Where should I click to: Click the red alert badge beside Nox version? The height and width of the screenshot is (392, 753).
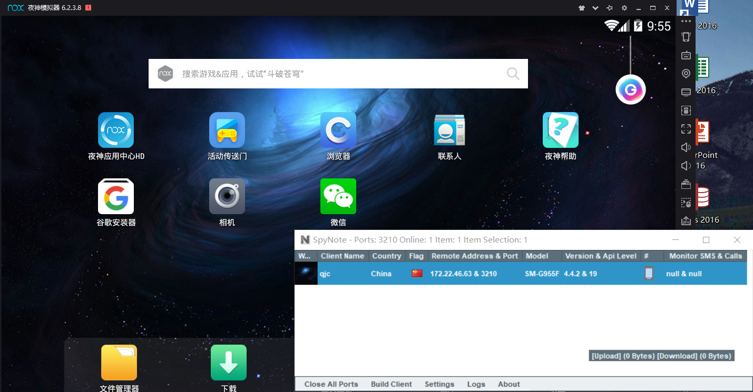click(x=88, y=8)
